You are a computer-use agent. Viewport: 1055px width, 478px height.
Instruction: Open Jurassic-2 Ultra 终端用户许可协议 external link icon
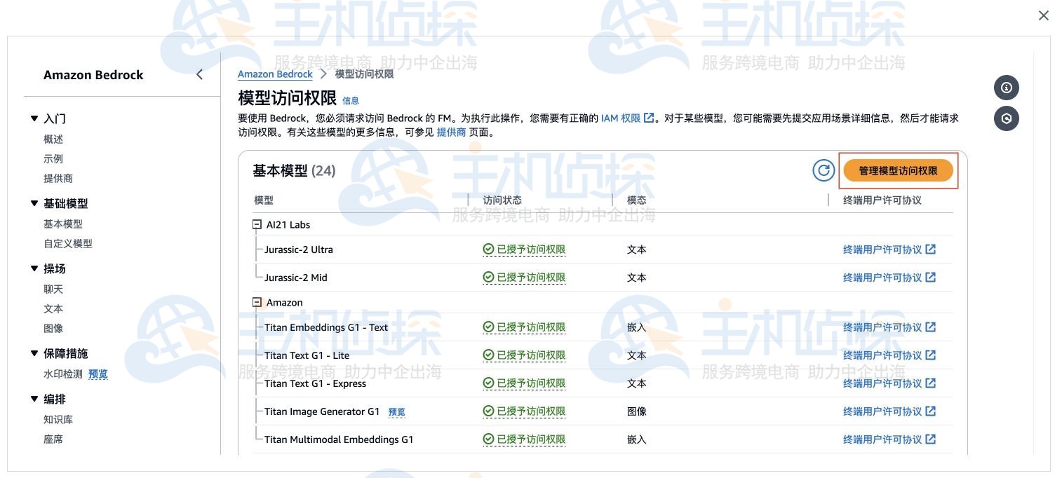(930, 249)
